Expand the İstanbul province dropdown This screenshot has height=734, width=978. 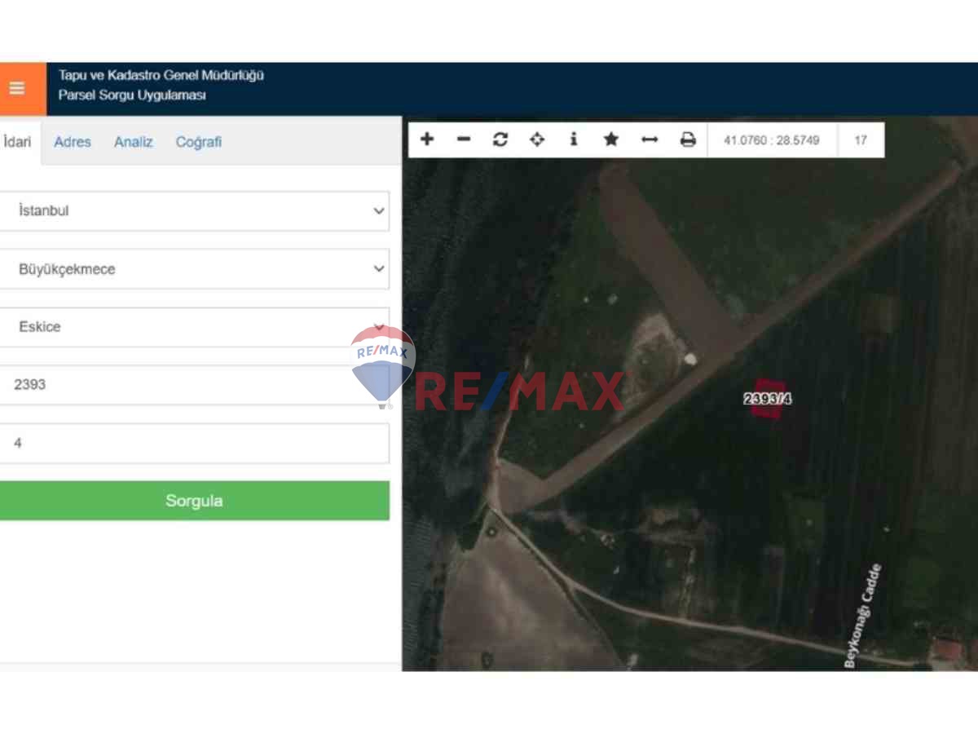[x=194, y=210]
